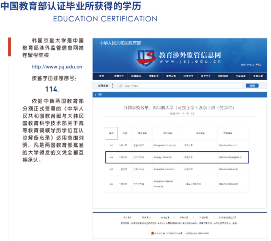This screenshot has height=241, width=271.
Task: Click the 中国教育部认证毕业所获得的学历 heading
Action: pyautogui.click(x=70, y=6)
